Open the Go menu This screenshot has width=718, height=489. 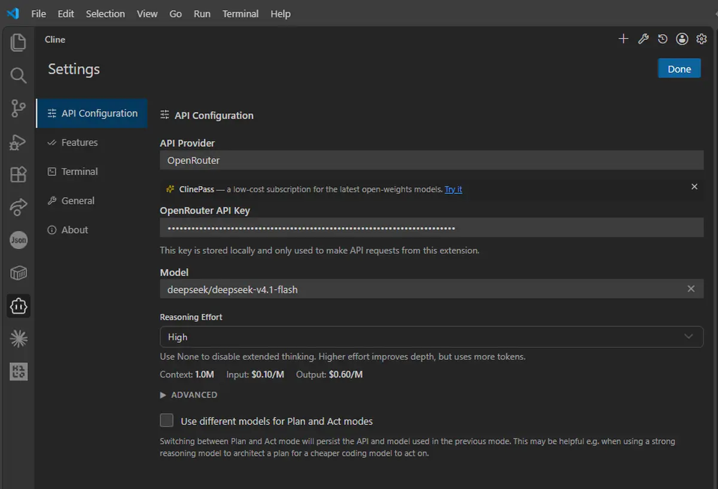[x=175, y=14]
